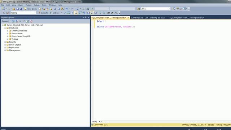
Task: Select the SQLQuery6.sql tab
Action: [x=109, y=18]
